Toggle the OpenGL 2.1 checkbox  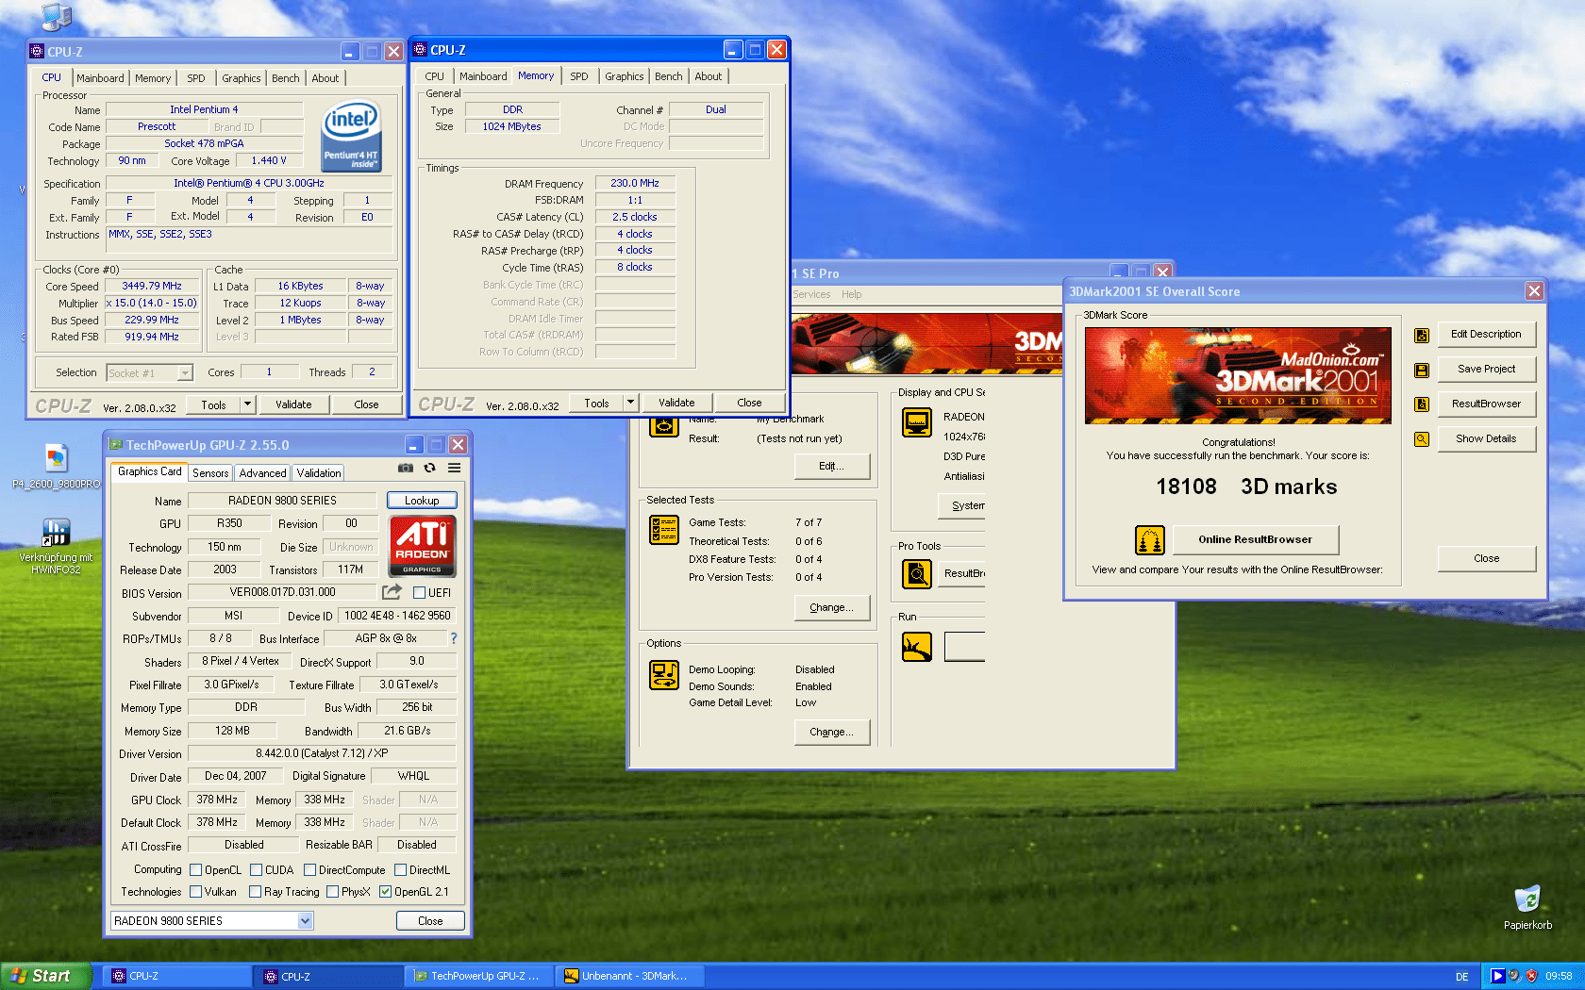click(x=385, y=891)
